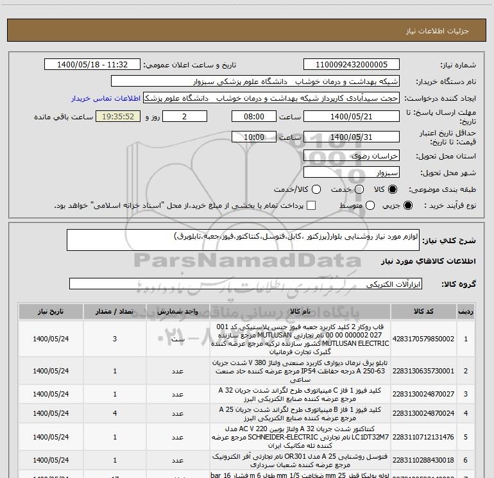Select the کالا radio button
The image size is (494, 478).
pyautogui.click(x=393, y=189)
